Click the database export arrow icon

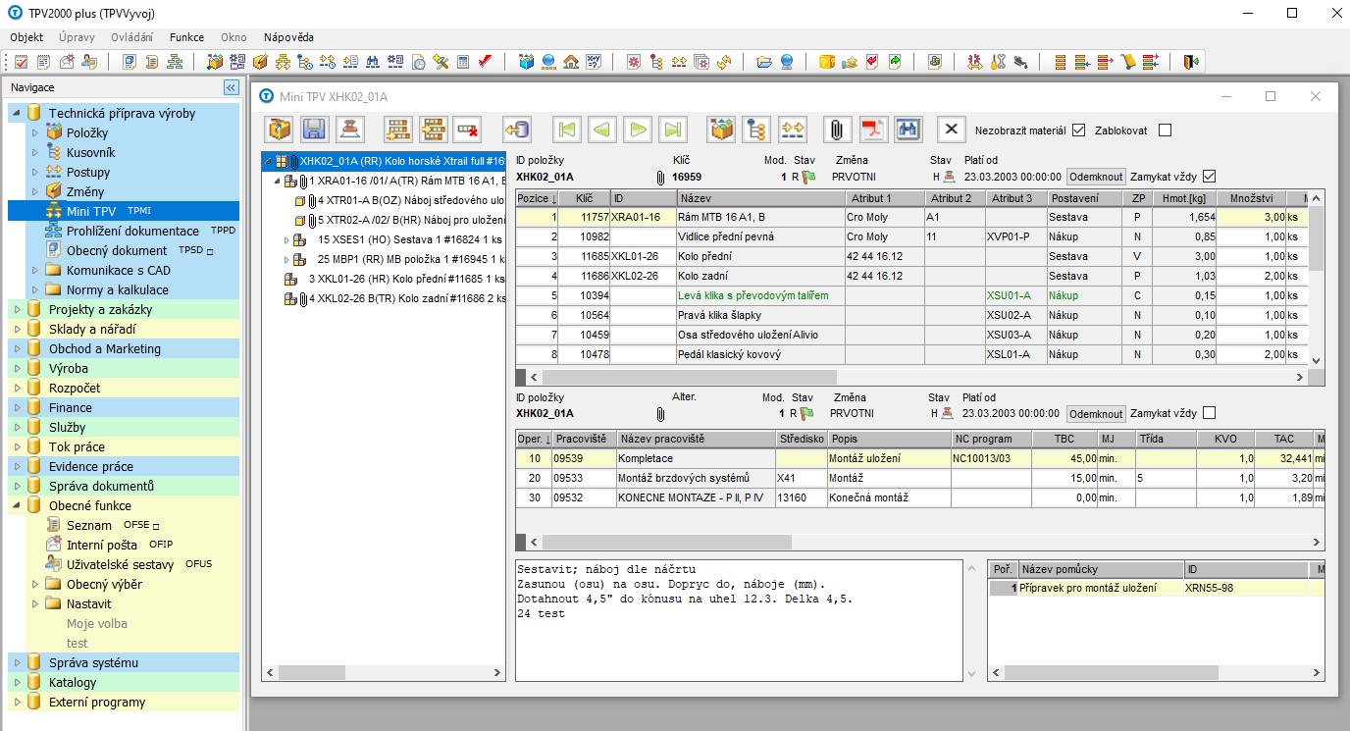tap(517, 130)
